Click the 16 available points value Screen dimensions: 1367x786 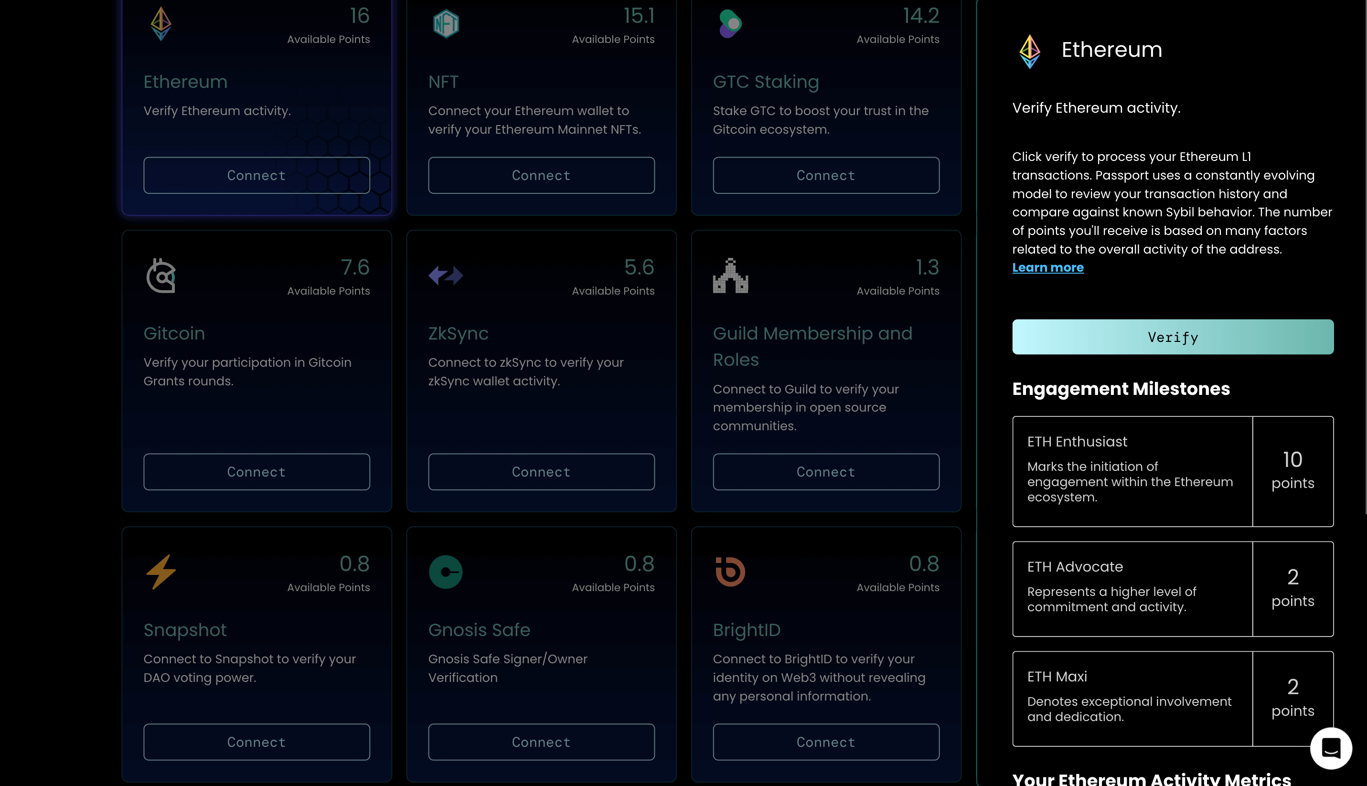coord(360,16)
